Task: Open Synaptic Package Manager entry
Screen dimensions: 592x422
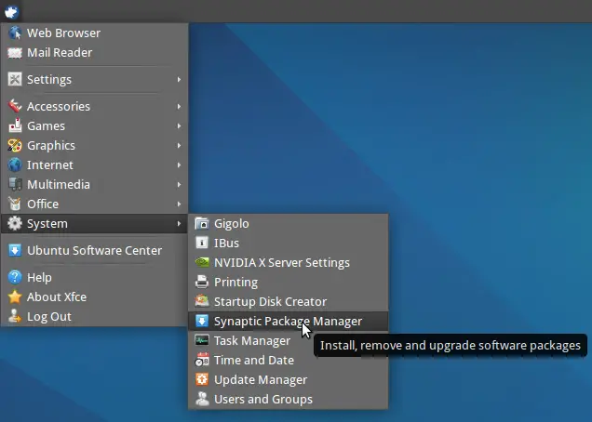Action: point(288,322)
